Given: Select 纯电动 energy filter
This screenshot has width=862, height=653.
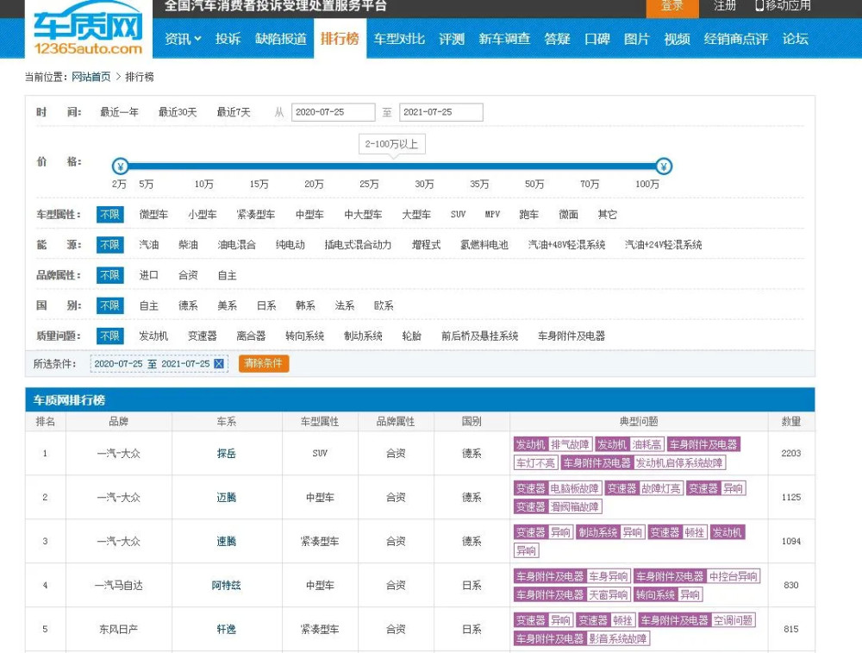Looking at the screenshot, I should pos(290,245).
